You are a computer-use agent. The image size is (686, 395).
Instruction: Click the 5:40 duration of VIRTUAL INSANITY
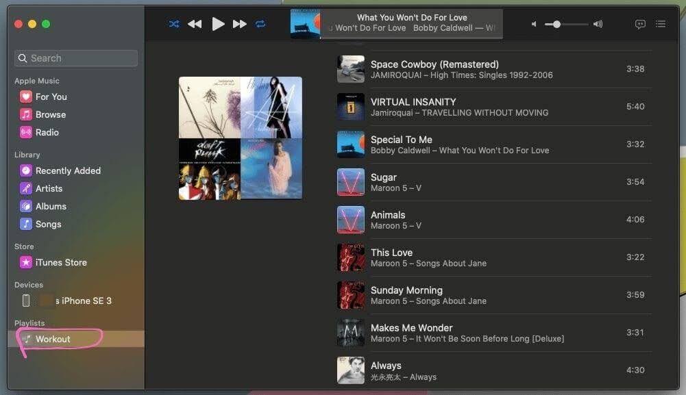[x=635, y=106]
